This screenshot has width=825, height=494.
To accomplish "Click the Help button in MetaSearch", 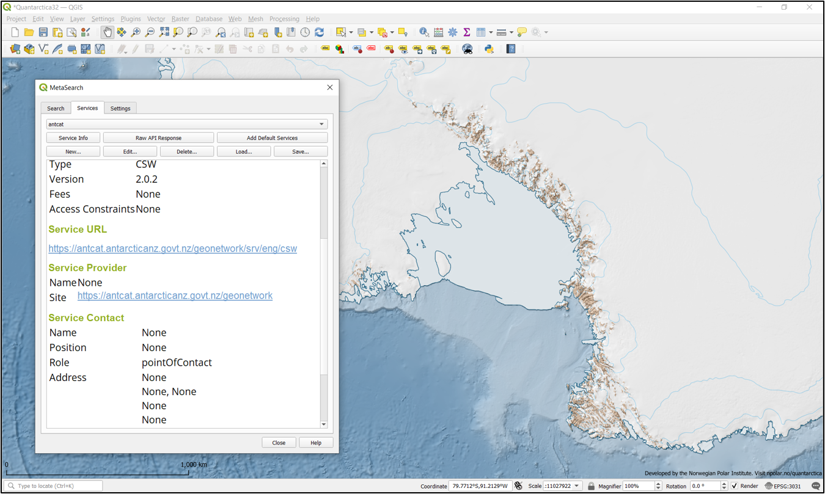I will (316, 443).
